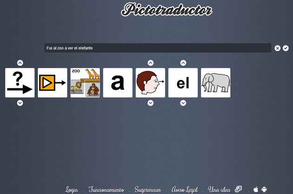Image resolution: width=293 pixels, height=194 pixels.
Task: Click the elephant pictogram
Action: 216,83
